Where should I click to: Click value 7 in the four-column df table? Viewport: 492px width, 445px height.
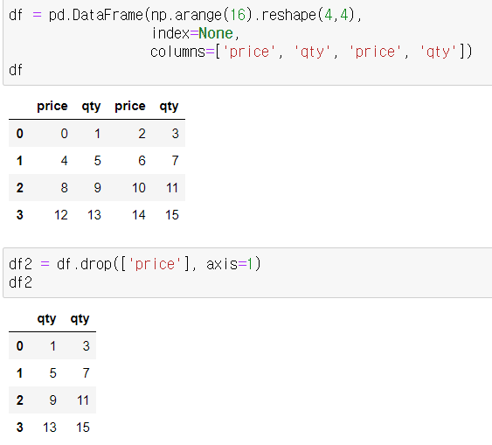coord(175,161)
